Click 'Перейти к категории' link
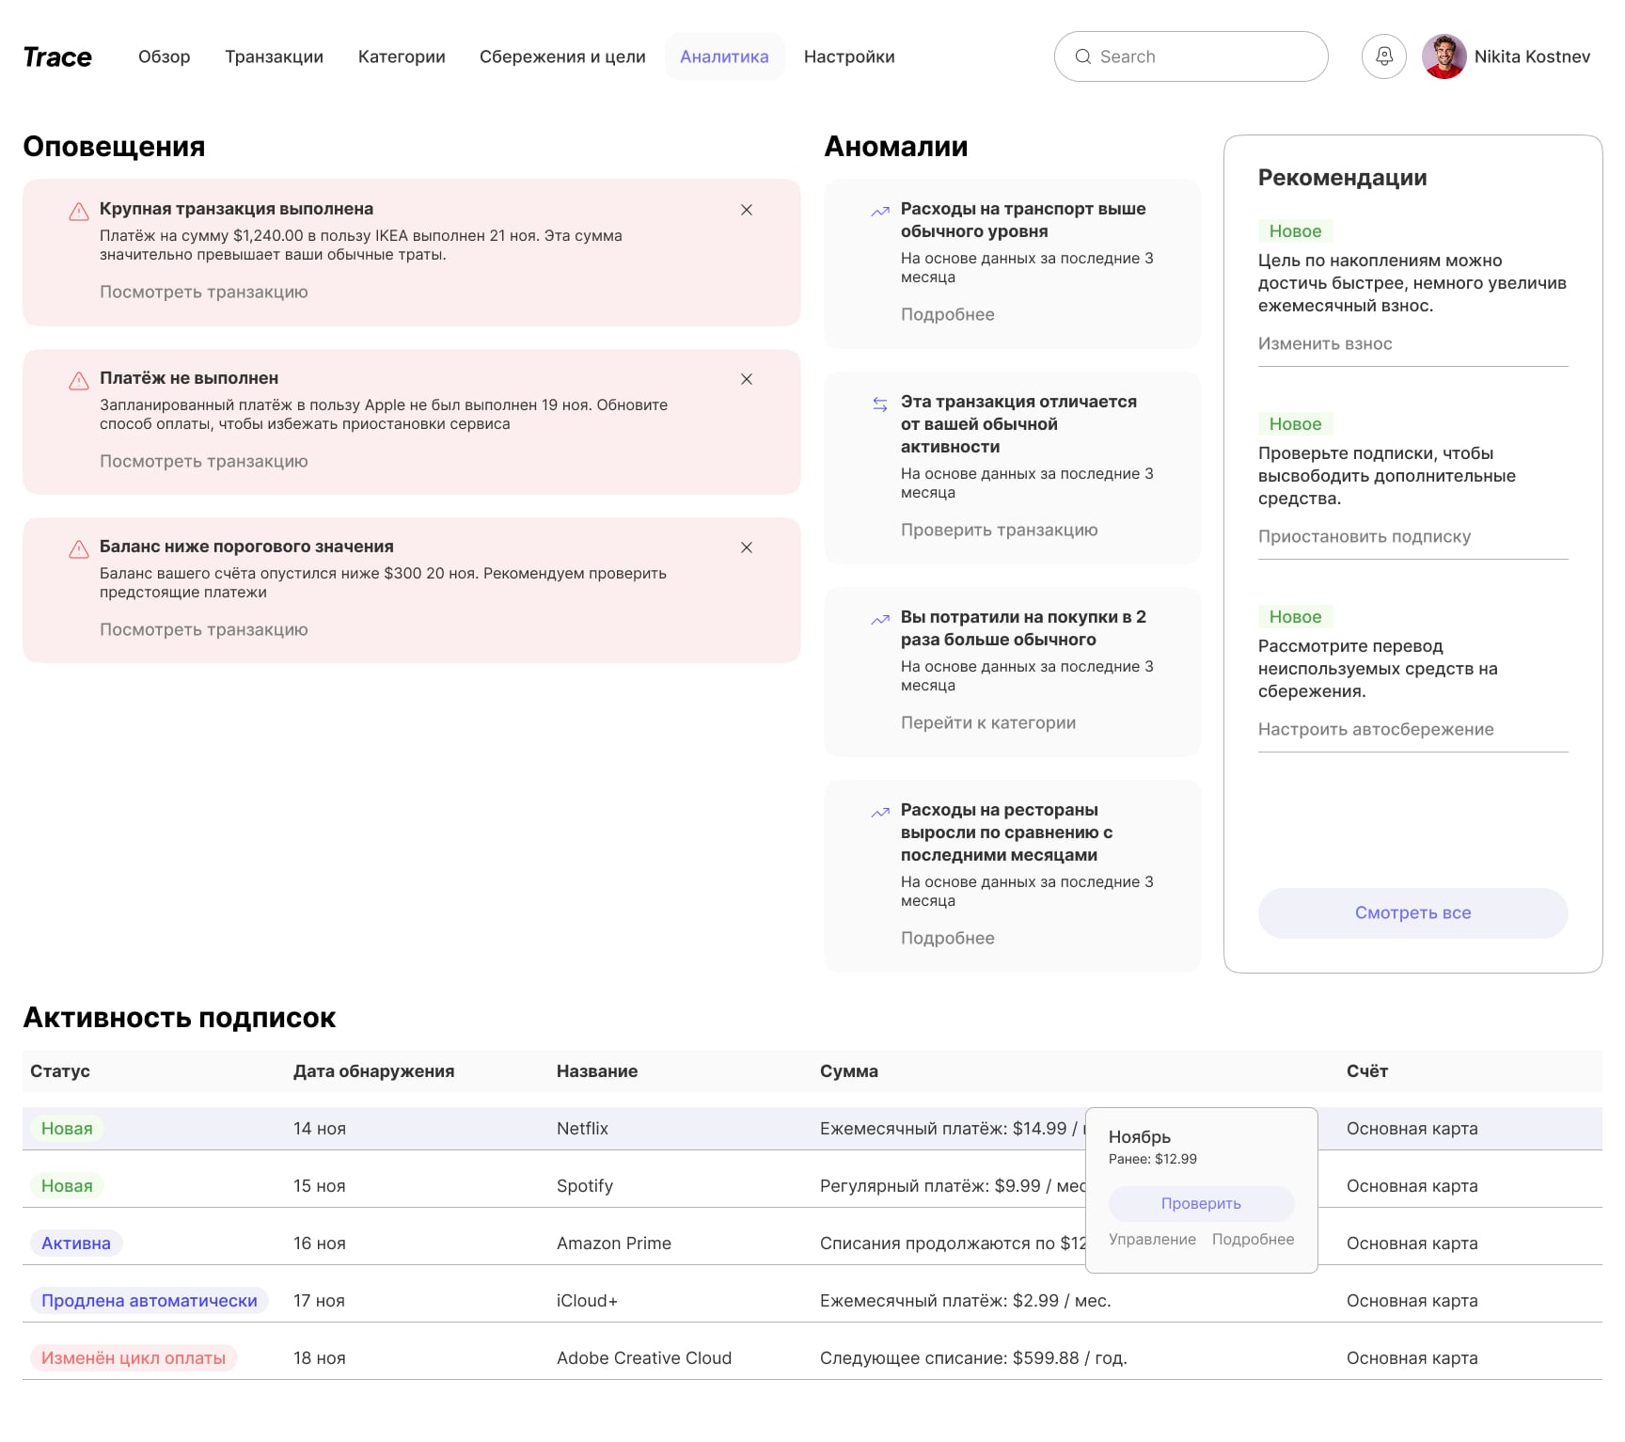This screenshot has height=1442, width=1625. coord(988,723)
